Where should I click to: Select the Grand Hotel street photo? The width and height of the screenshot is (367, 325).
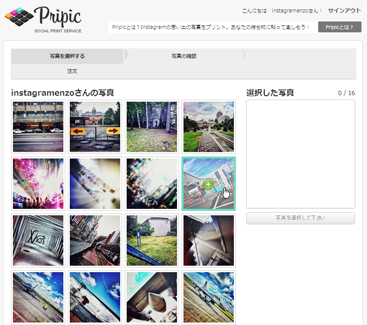38,127
